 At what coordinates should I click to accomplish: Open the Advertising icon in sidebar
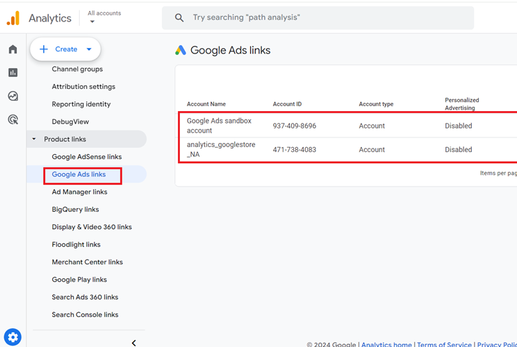(13, 119)
